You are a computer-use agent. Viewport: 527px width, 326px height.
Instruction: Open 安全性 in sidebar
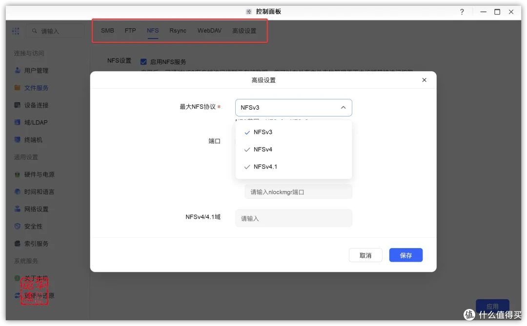pos(33,226)
